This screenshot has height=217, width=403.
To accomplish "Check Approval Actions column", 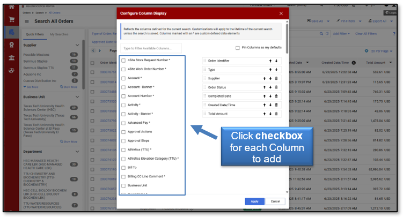I will (x=123, y=132).
